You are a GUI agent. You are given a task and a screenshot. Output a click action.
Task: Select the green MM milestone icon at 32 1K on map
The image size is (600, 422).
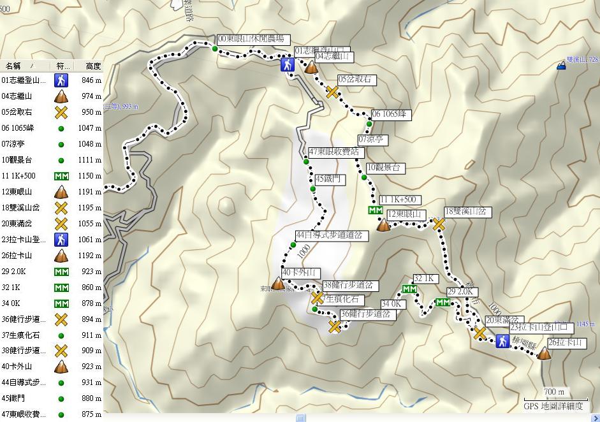(x=409, y=289)
